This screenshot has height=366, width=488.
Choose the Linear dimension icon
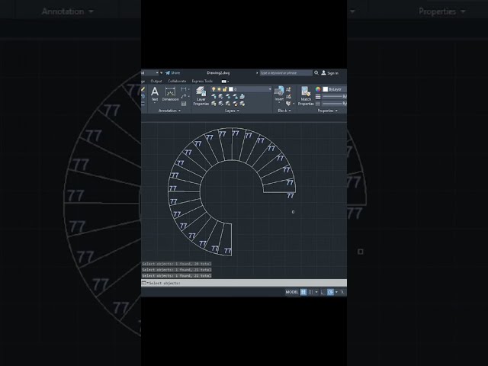pos(183,89)
